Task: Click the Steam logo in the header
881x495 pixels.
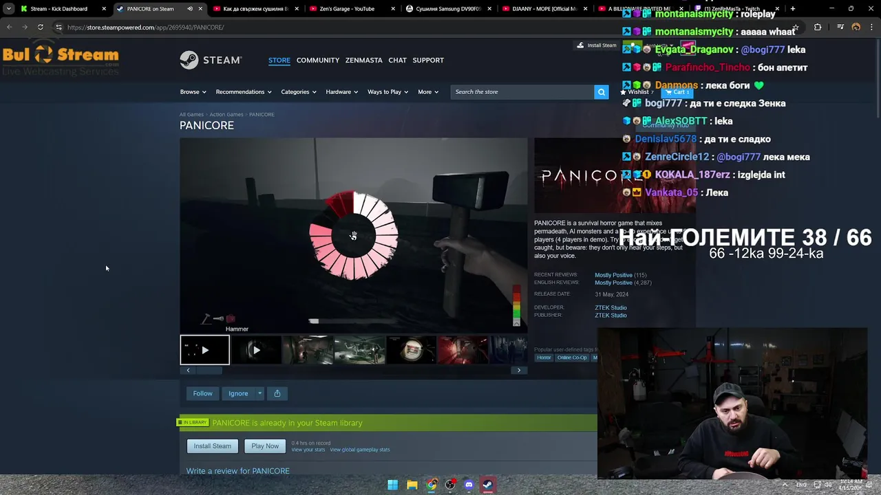Action: pyautogui.click(x=211, y=60)
